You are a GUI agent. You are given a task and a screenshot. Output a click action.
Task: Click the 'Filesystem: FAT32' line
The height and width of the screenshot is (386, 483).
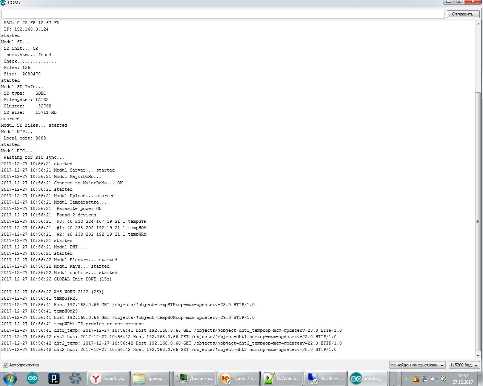26,100
